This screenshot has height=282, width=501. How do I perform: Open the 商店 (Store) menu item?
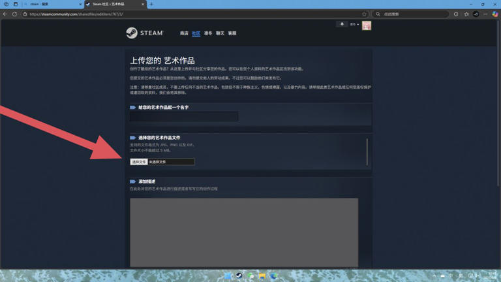click(184, 33)
